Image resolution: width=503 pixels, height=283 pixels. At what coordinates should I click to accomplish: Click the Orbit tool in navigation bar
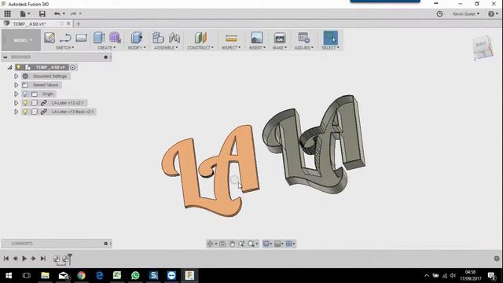pyautogui.click(x=211, y=244)
